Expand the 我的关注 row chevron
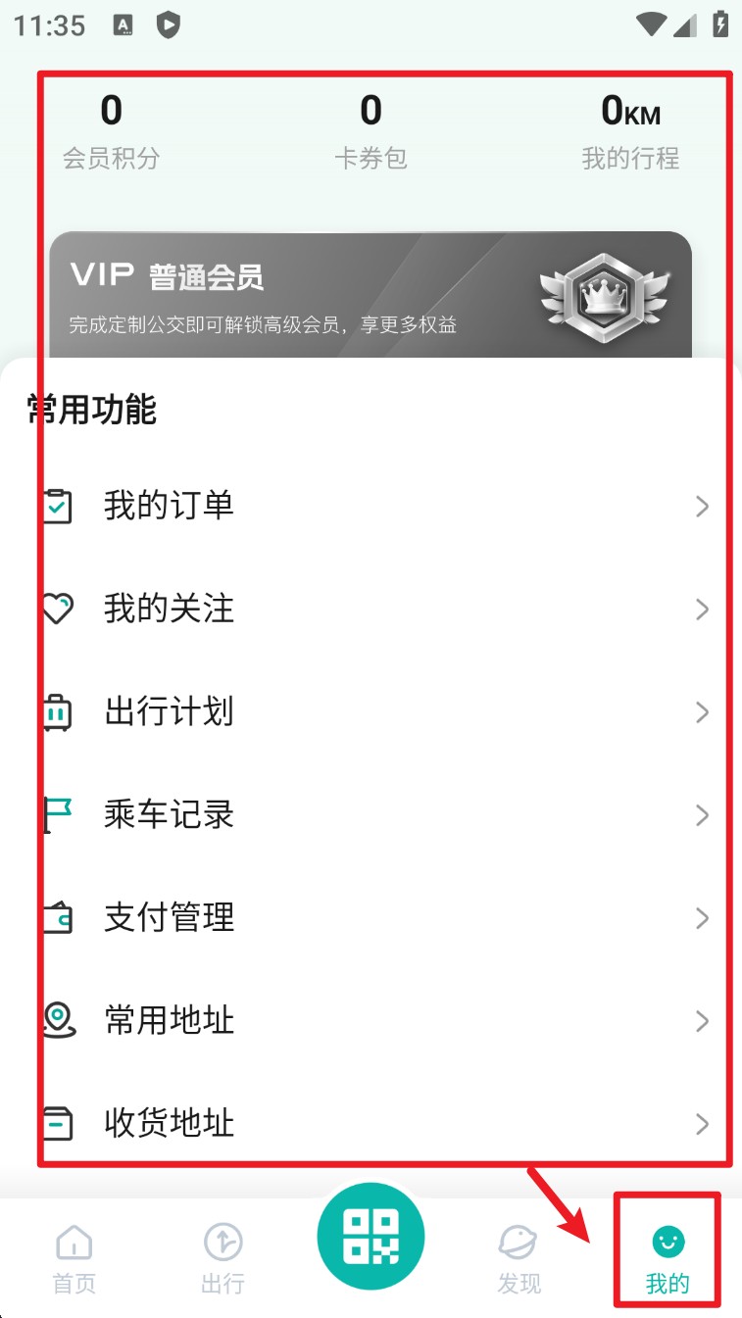Screen dimensions: 742x1318 click(x=702, y=610)
